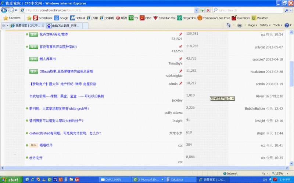The image size is (294, 183).
Task: Expand the Safety dropdown menu
Action: (265, 25)
